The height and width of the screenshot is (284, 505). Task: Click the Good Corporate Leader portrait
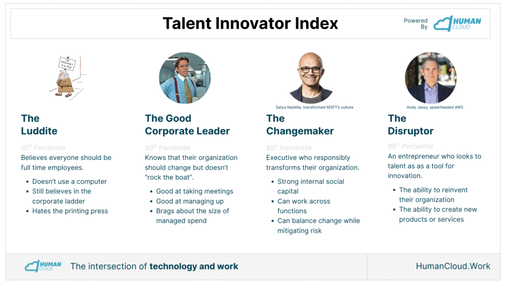click(x=185, y=78)
